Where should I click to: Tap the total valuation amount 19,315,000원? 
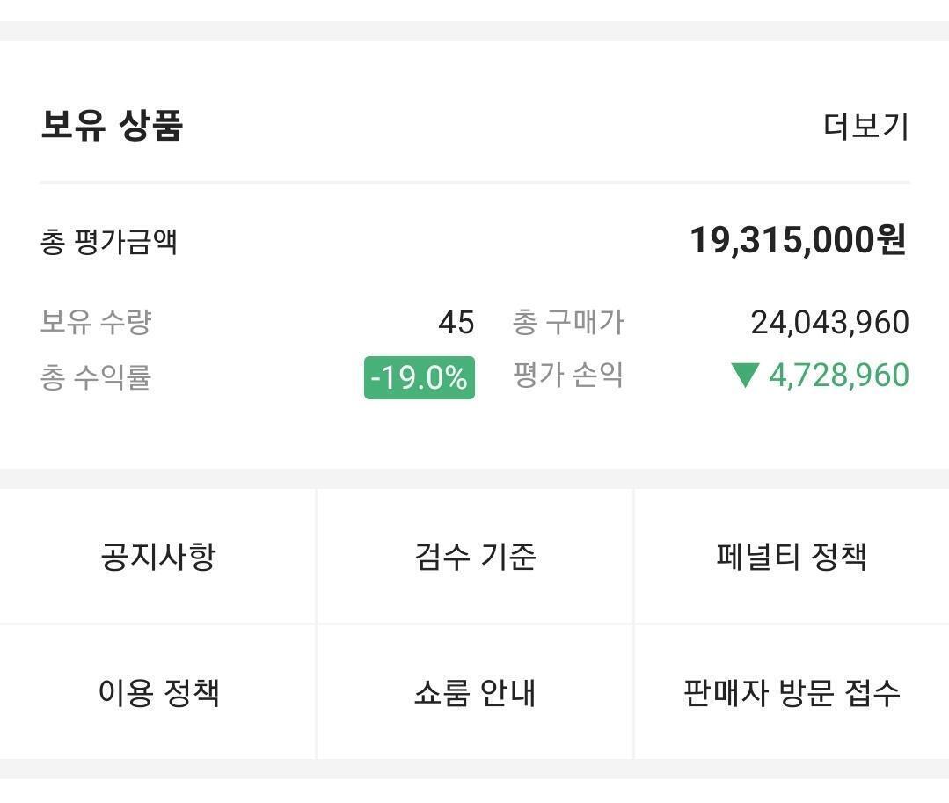click(x=798, y=240)
